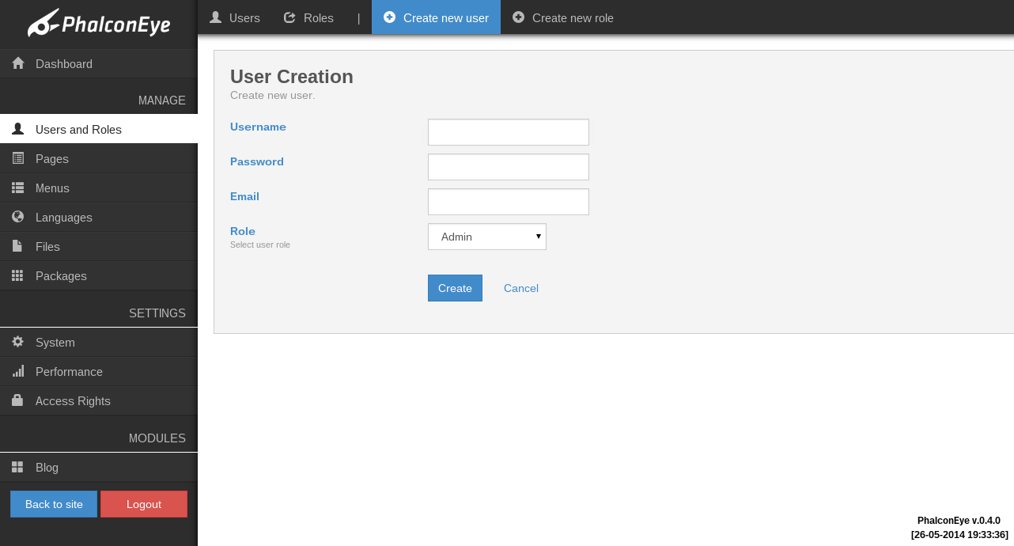Click the 26-05-2014 timestamp text
Viewport: 1014px width, 546px height.
tap(959, 535)
